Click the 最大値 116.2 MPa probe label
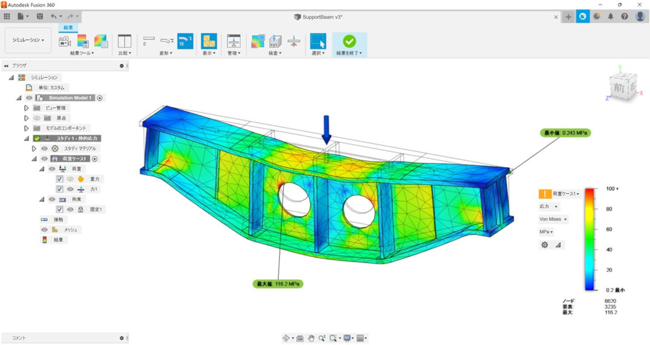 [278, 283]
